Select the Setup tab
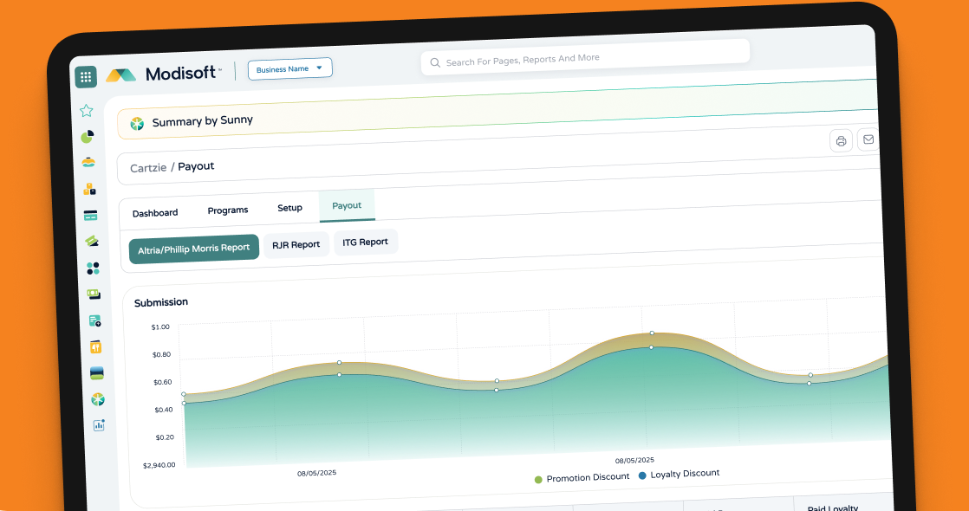The image size is (969, 511). tap(289, 208)
